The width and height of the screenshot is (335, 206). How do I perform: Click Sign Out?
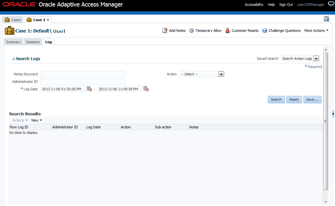[x=286, y=5]
